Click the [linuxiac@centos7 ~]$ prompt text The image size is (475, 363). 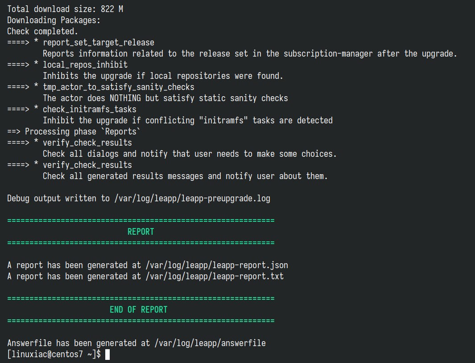(54, 354)
